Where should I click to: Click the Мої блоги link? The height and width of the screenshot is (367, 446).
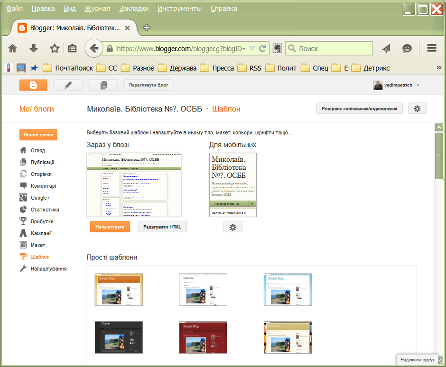coord(37,109)
